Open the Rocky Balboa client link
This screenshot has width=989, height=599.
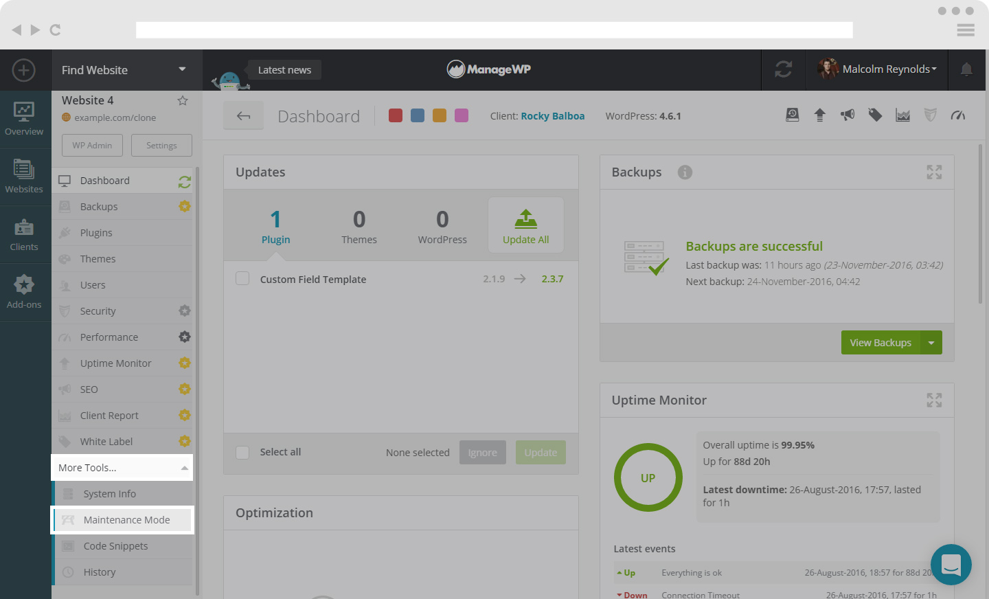coord(553,116)
